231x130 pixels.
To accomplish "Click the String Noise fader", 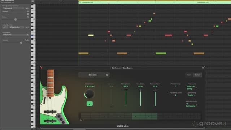I will (126, 97).
